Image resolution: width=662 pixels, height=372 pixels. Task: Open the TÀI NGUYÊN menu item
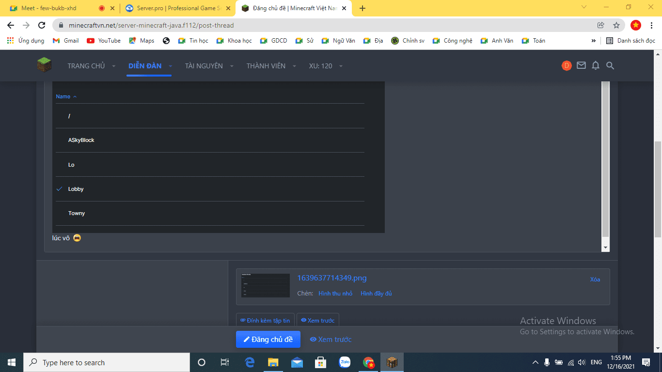click(204, 66)
